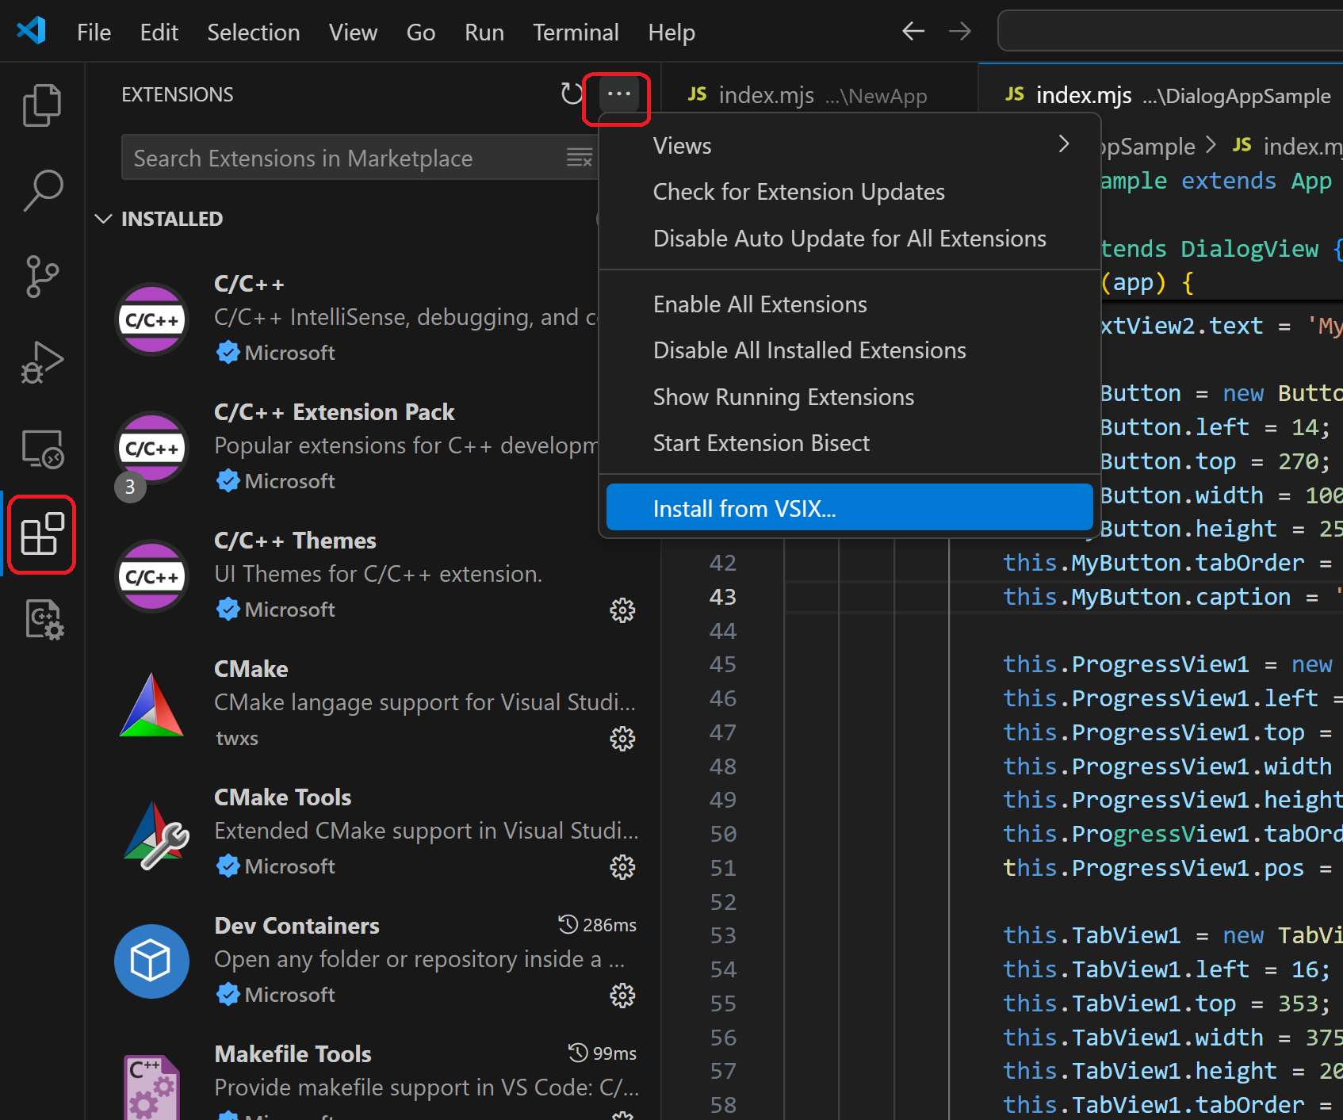
Task: Open manage gear for Dev Containers
Action: pyautogui.click(x=622, y=995)
